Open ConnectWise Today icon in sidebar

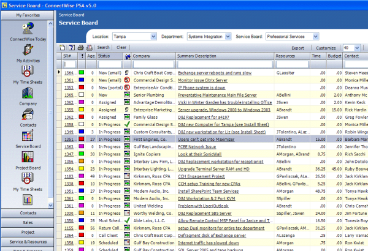28,28
